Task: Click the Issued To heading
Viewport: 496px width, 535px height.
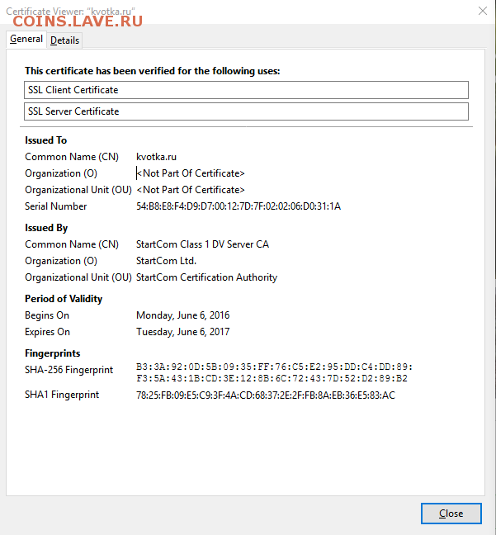Action: (45, 140)
